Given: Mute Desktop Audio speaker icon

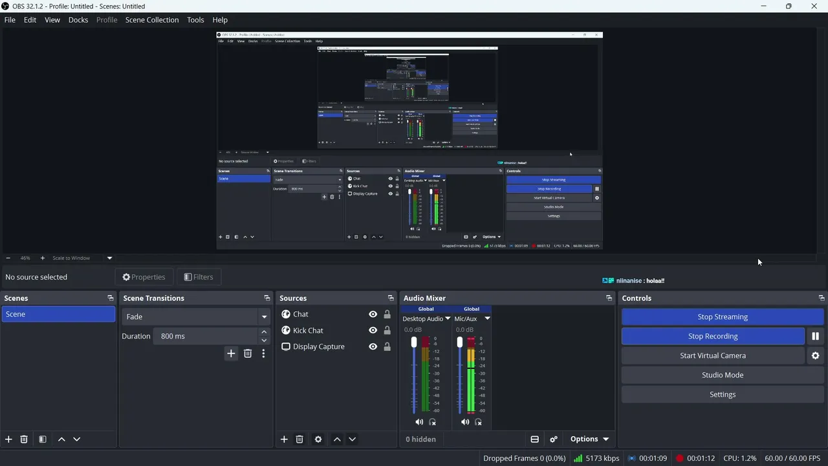Looking at the screenshot, I should (419, 422).
